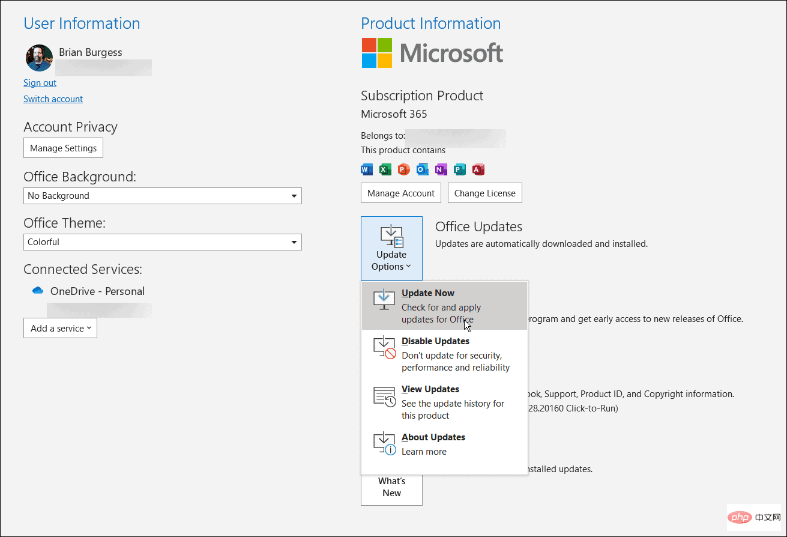
Task: Click the Update Now download icon
Action: (384, 300)
